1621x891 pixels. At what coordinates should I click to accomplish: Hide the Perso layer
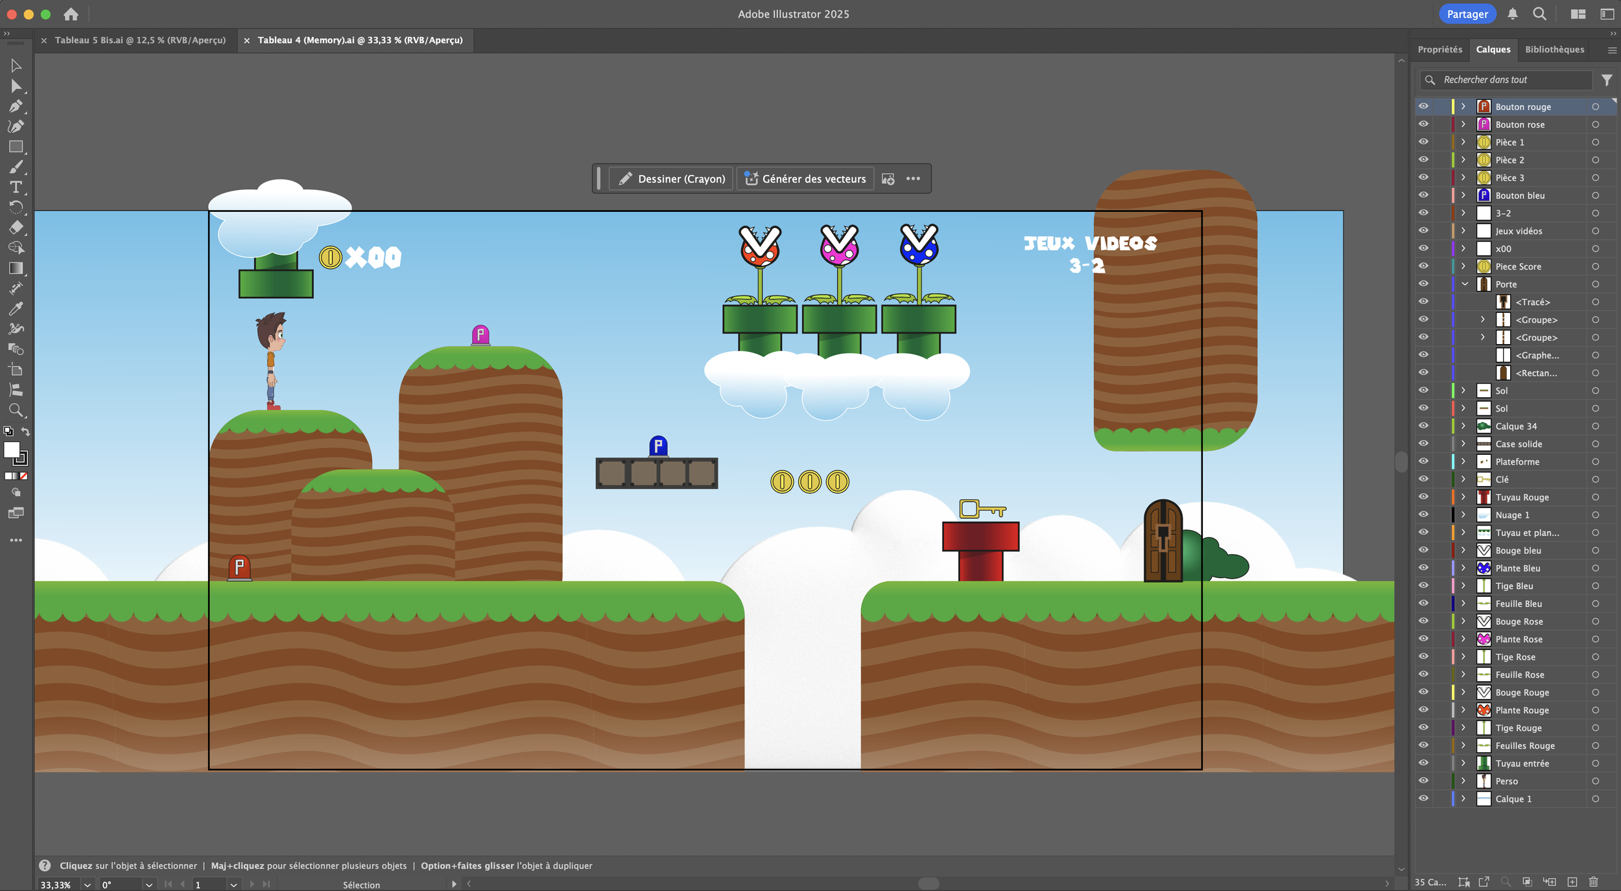click(1423, 781)
